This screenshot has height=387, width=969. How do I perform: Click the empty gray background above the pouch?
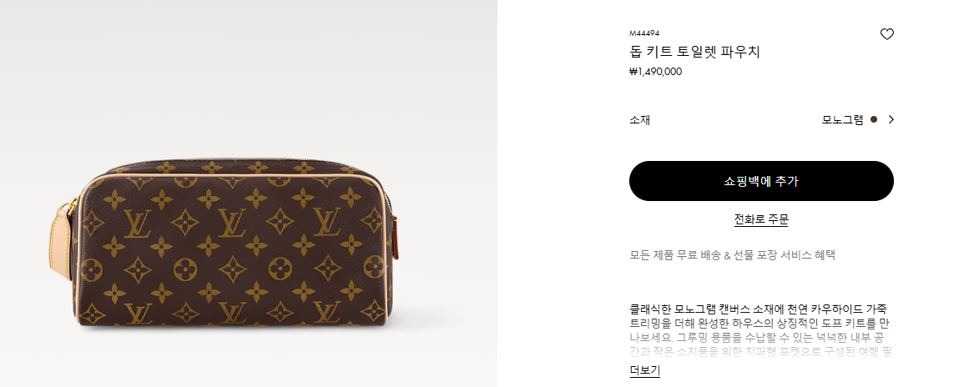pyautogui.click(x=247, y=74)
